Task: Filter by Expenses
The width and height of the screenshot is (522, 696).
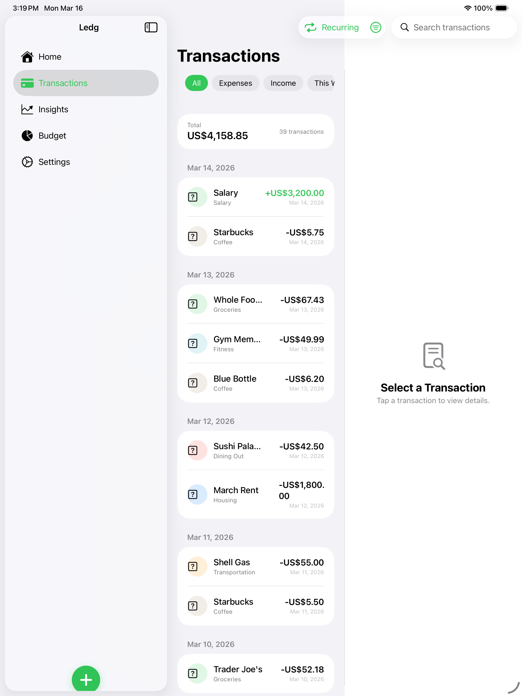Action: pos(236,83)
